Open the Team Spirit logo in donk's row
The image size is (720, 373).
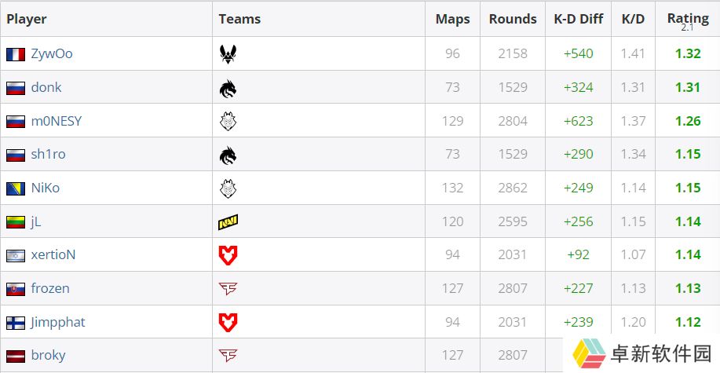coord(228,88)
